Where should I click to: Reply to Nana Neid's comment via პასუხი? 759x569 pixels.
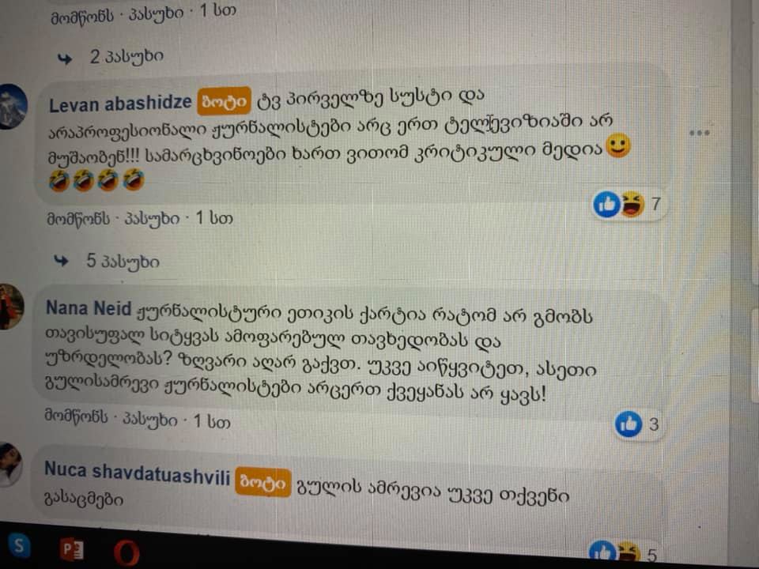150,419
